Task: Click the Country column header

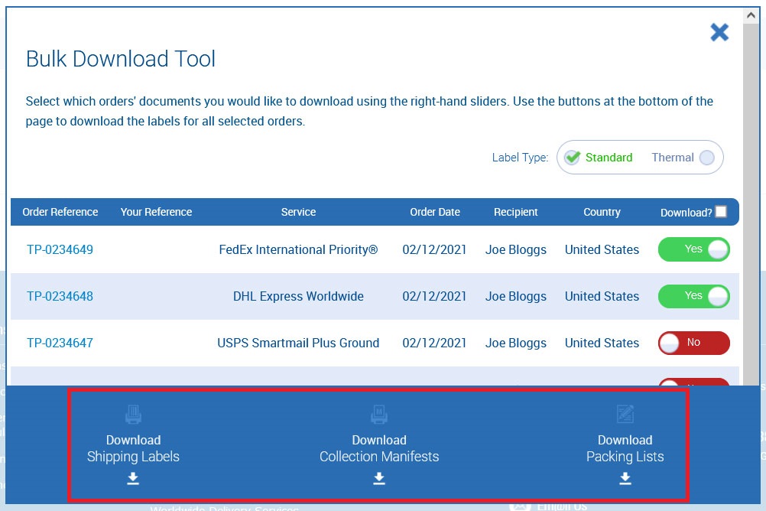Action: click(602, 212)
